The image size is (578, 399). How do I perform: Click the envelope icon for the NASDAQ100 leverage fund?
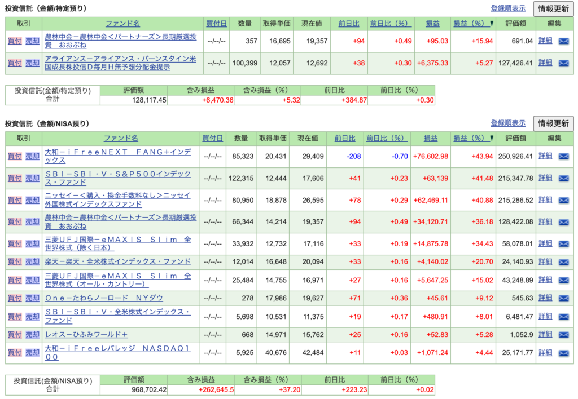coord(563,353)
